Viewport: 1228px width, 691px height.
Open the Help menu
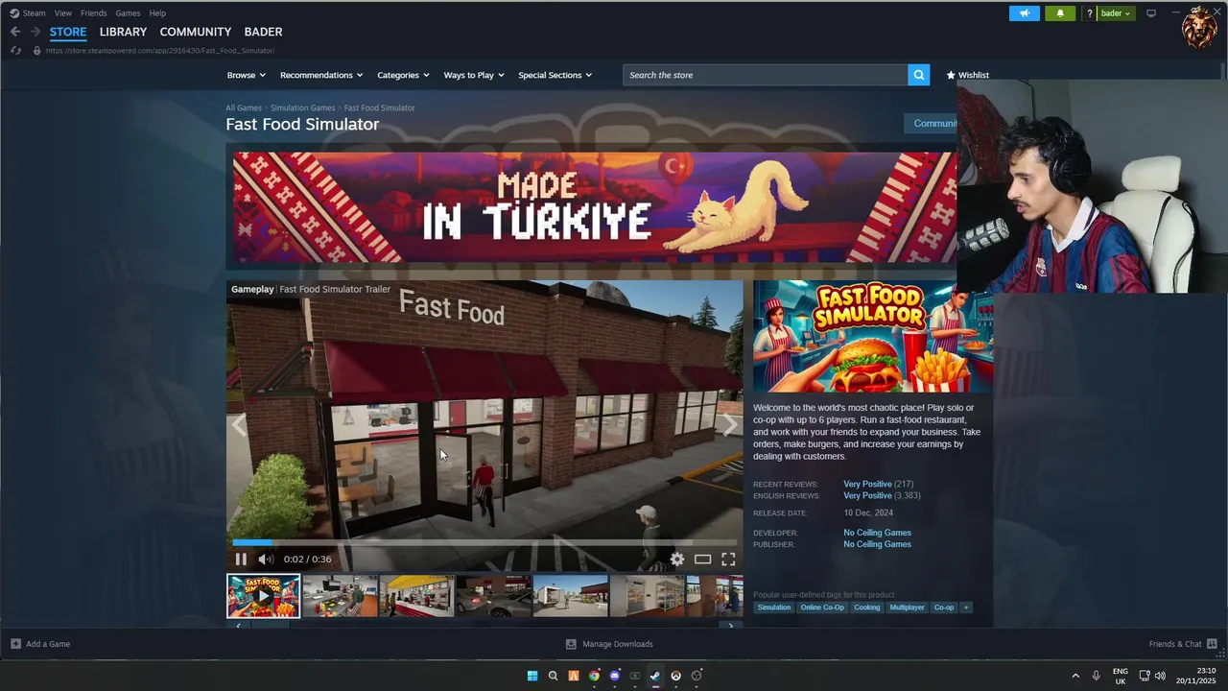tap(157, 13)
